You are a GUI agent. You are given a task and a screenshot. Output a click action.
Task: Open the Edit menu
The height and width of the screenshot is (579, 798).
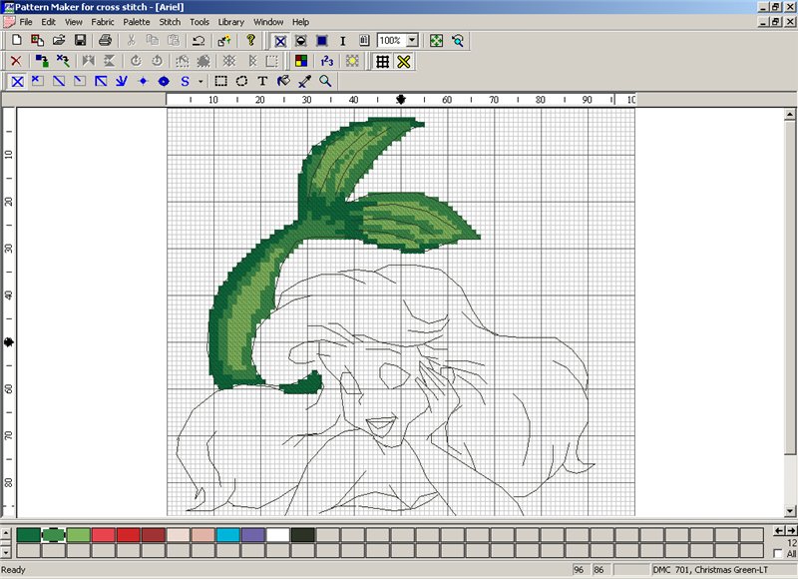tap(48, 22)
